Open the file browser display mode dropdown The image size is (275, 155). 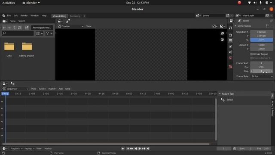(39, 33)
